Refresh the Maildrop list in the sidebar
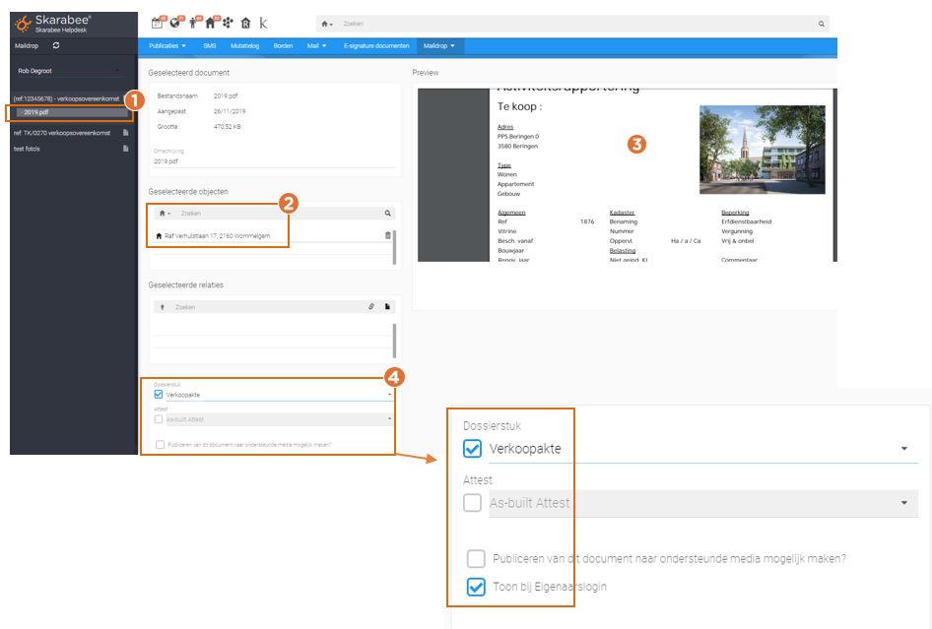The height and width of the screenshot is (629, 932). click(x=56, y=45)
